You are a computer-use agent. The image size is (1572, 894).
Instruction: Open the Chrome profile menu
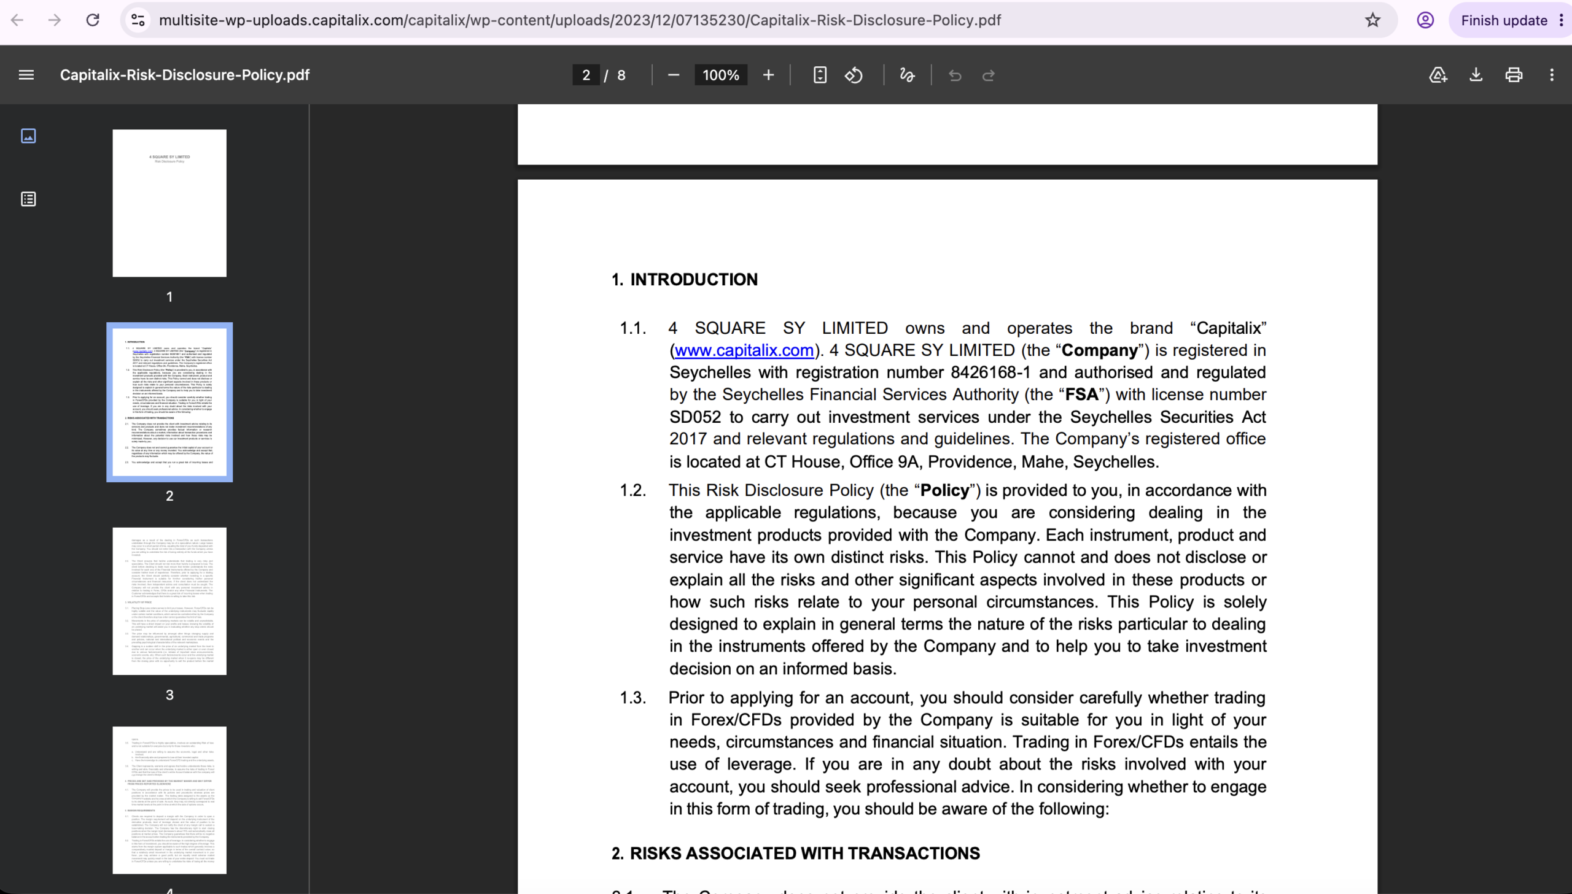tap(1425, 20)
